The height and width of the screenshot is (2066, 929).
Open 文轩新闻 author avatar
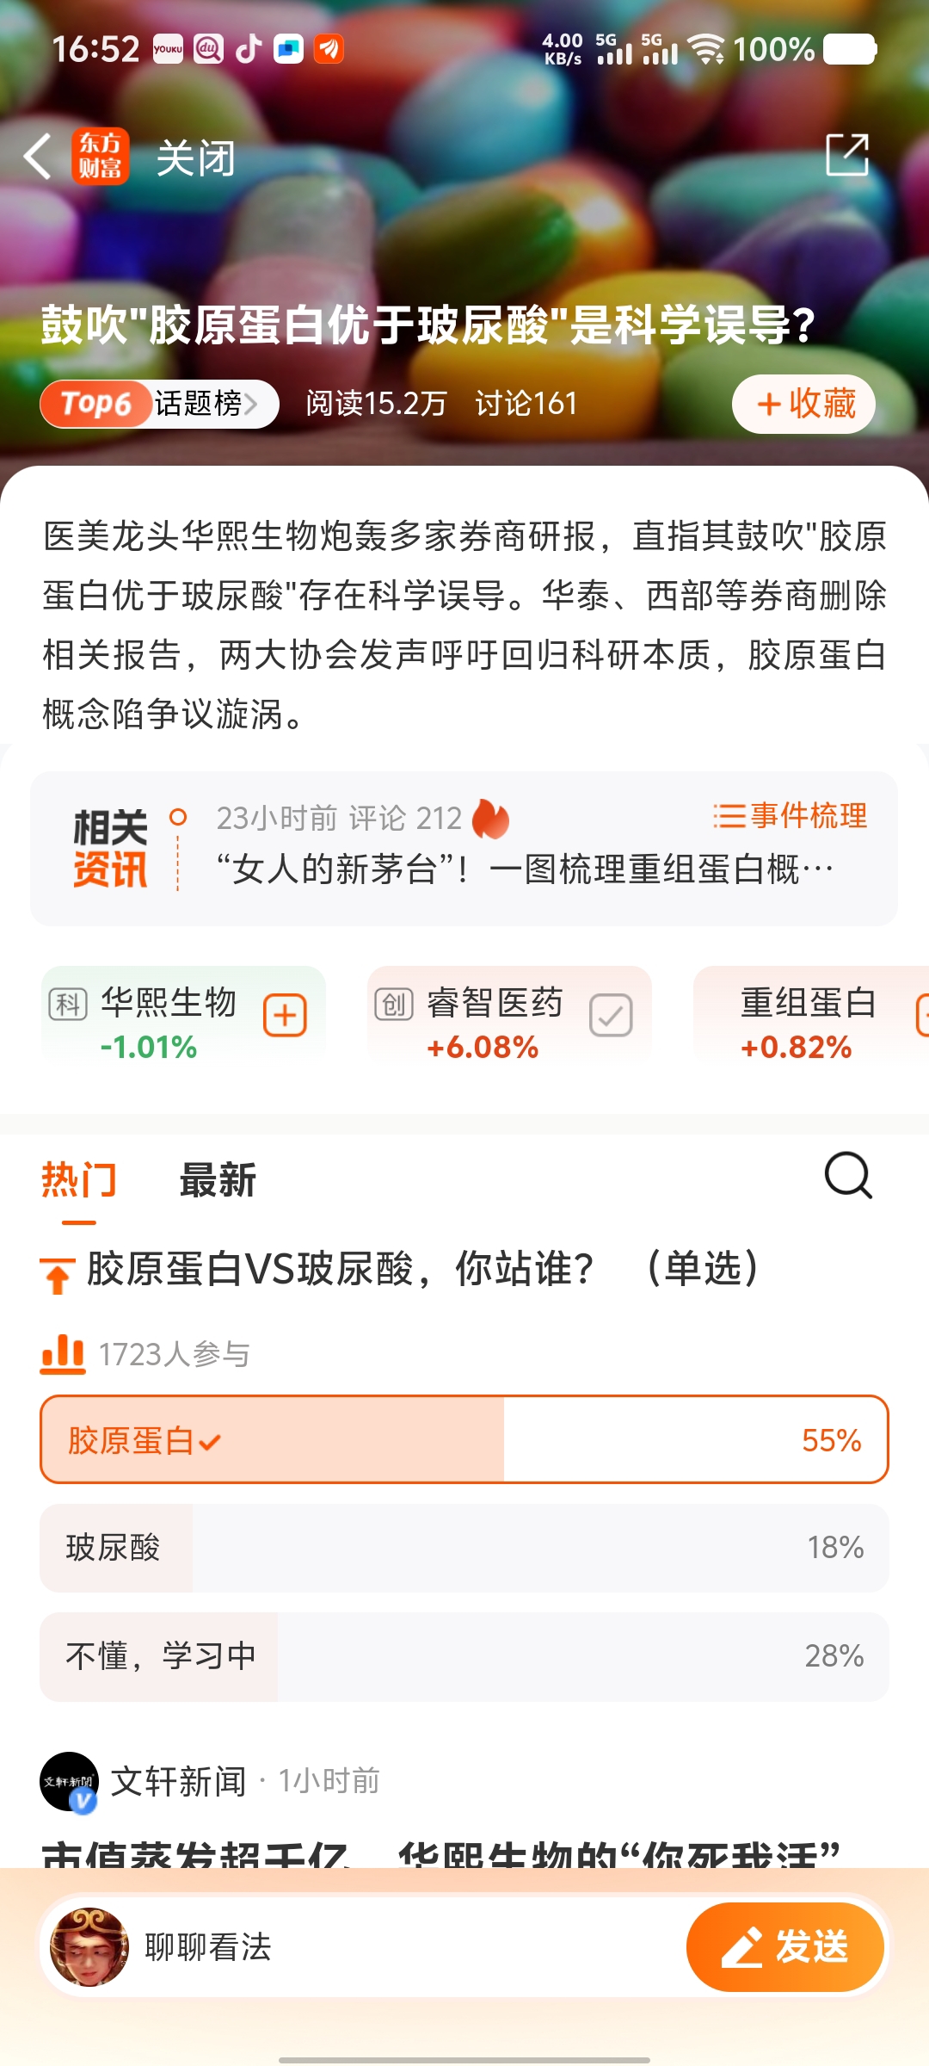coord(70,1782)
